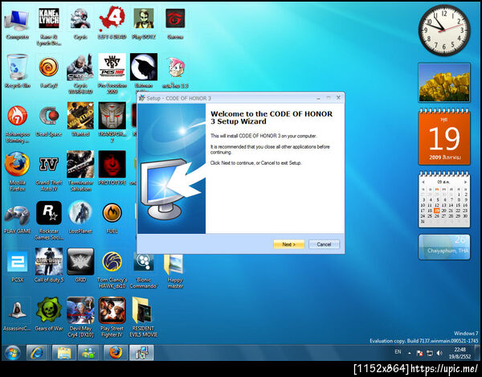Select the LostPlanet desktop shortcut
Image resolution: width=482 pixels, height=377 pixels.
click(x=80, y=217)
